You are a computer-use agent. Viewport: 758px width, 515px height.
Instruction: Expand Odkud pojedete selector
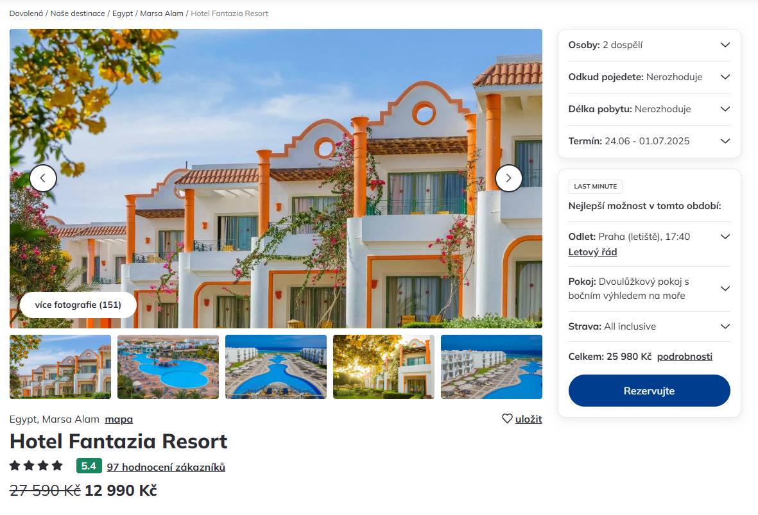pyautogui.click(x=650, y=77)
